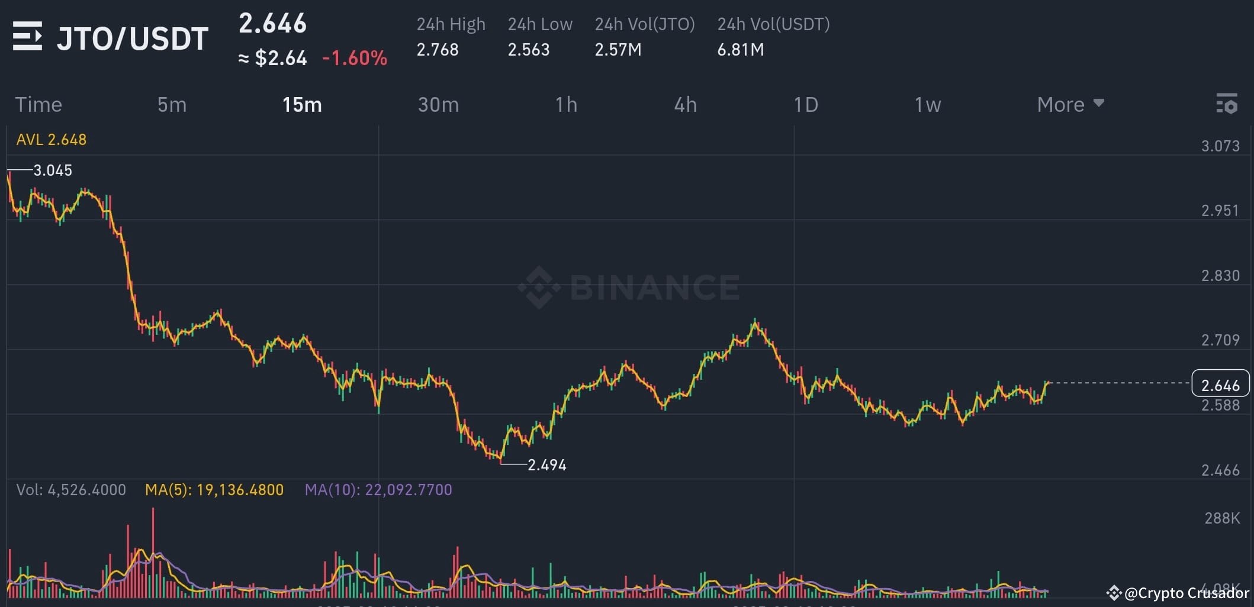The image size is (1254, 607).
Task: Click the JTO token logo
Action: tap(28, 37)
